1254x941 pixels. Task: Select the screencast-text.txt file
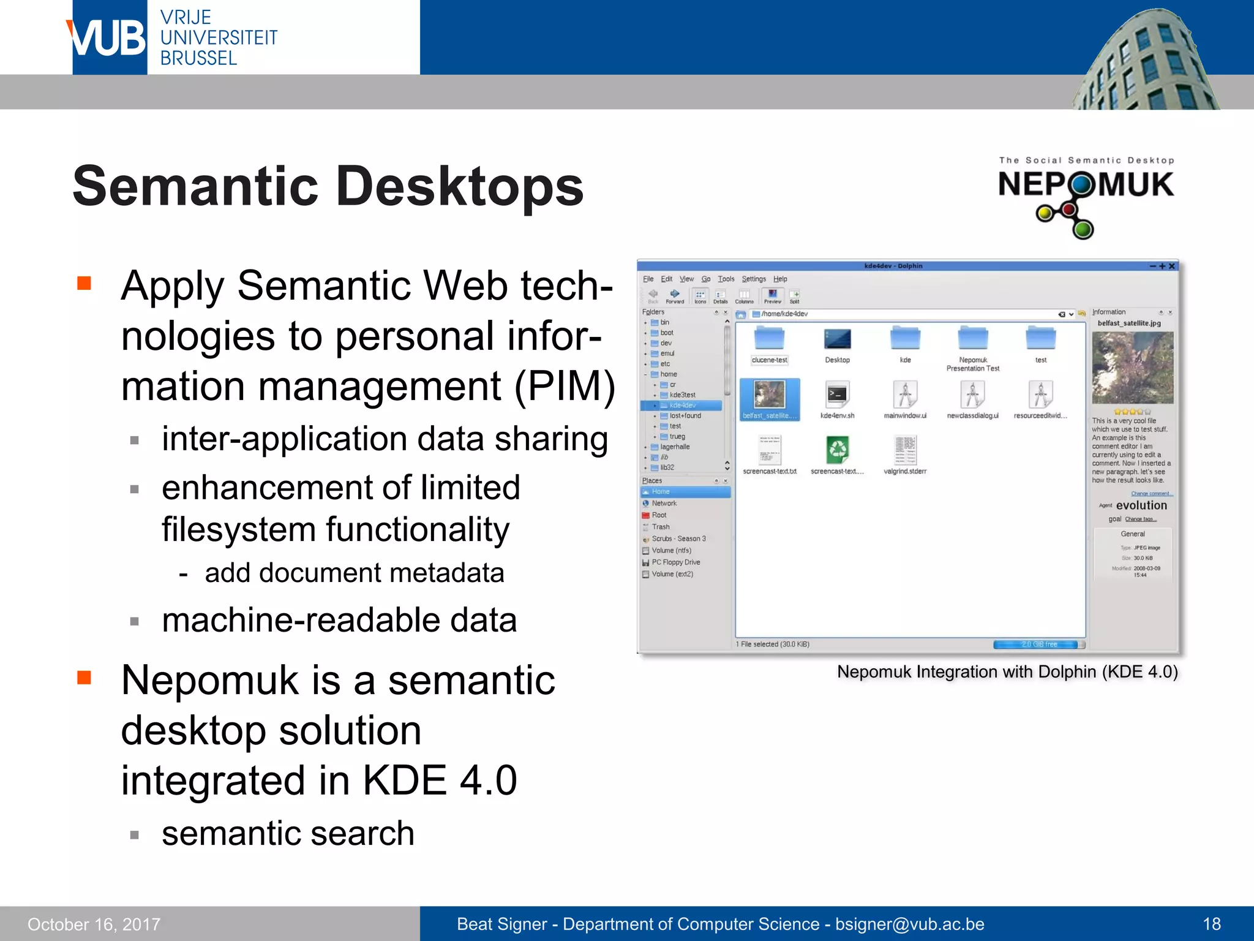pyautogui.click(x=770, y=455)
